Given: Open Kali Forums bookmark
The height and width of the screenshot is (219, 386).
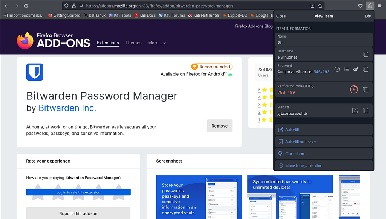Looking at the screenshot, I should tap(172, 15).
